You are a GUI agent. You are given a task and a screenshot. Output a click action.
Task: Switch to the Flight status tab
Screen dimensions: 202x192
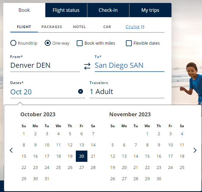tap(66, 10)
